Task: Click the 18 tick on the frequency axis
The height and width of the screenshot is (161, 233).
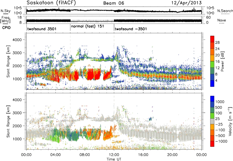Action: 20,17
